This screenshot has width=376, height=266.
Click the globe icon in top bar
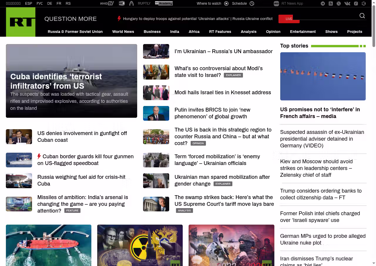coord(364,4)
